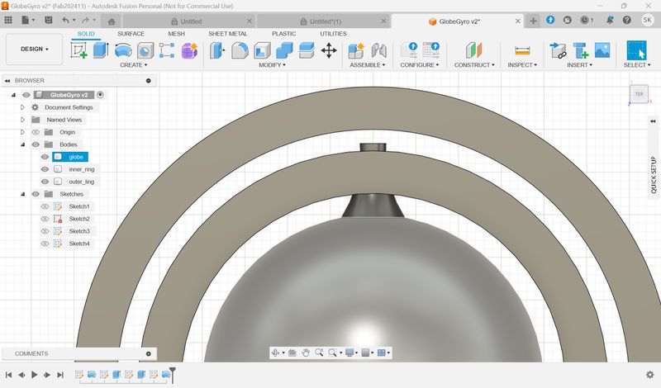Viewport: 661px width, 388px height.
Task: Select the Insert Canvas image tool
Action: click(x=602, y=50)
